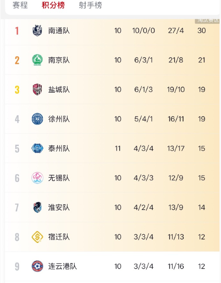
Task: Click the 南京队 green team badge
Action: [x=37, y=60]
